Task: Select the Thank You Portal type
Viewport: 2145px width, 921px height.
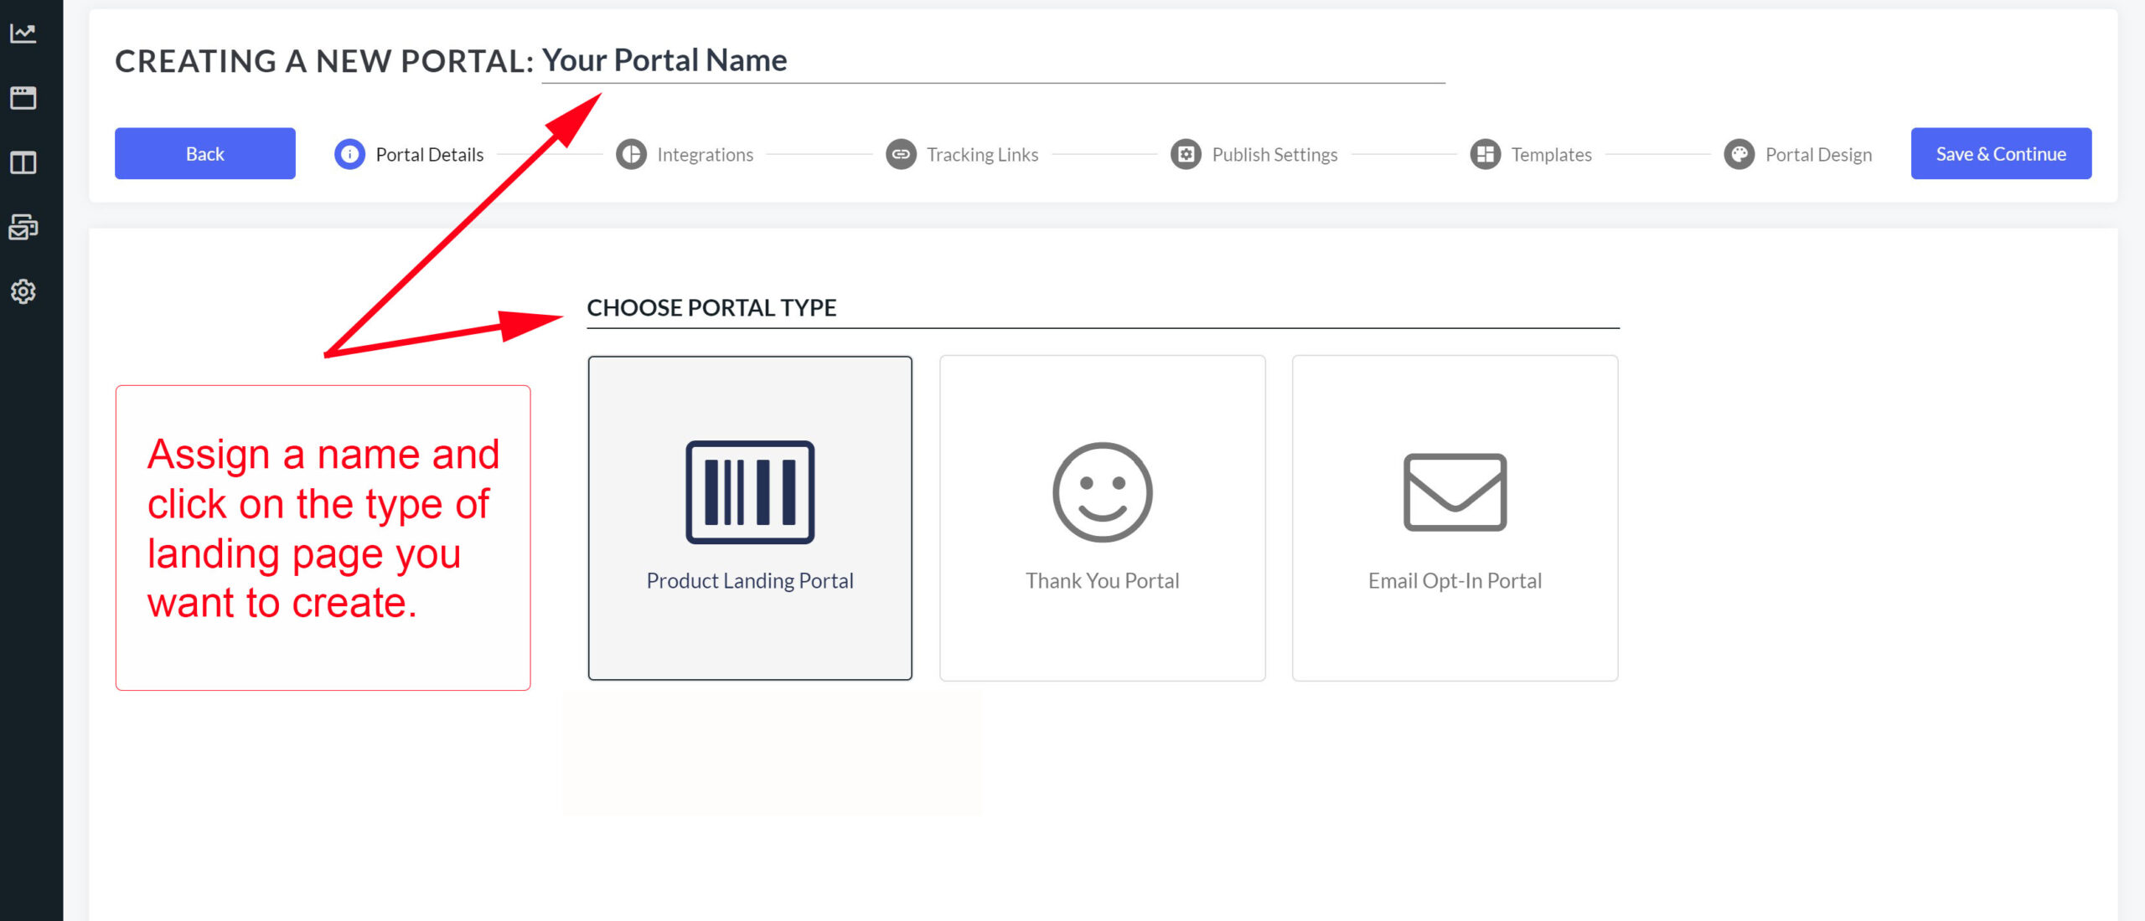Action: (x=1102, y=517)
